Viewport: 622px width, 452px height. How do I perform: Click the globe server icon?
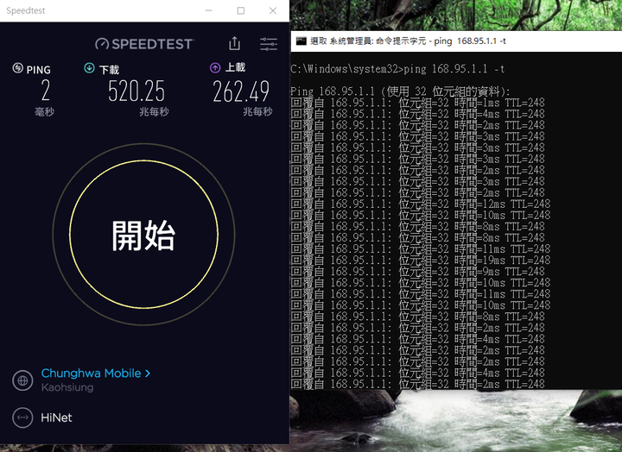click(22, 380)
